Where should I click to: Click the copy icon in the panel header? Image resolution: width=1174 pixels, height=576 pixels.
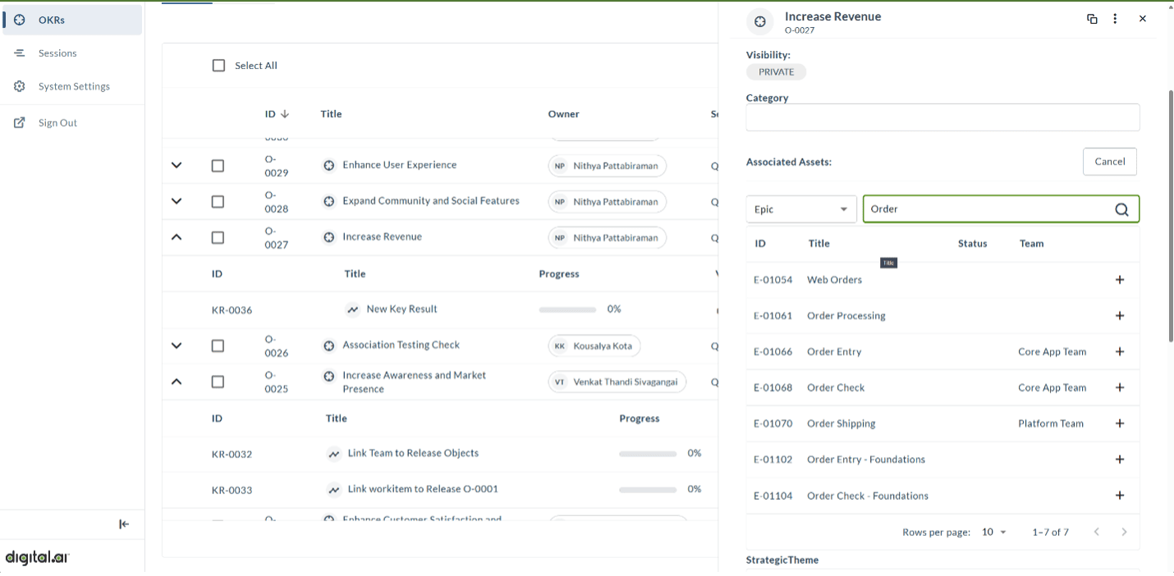[1092, 19]
